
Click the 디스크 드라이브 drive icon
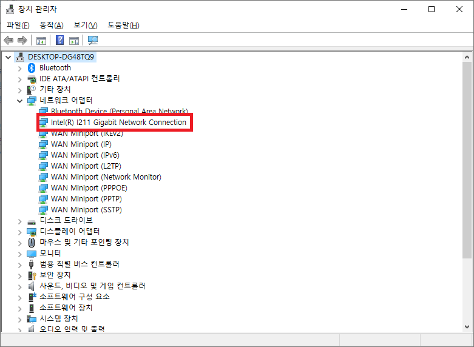(32, 223)
